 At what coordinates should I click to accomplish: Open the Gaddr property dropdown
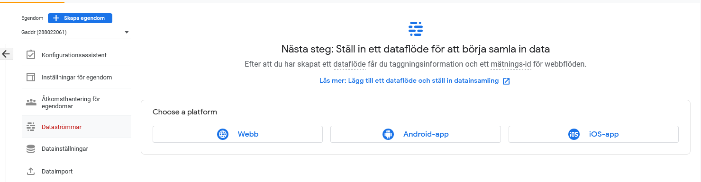tap(75, 32)
